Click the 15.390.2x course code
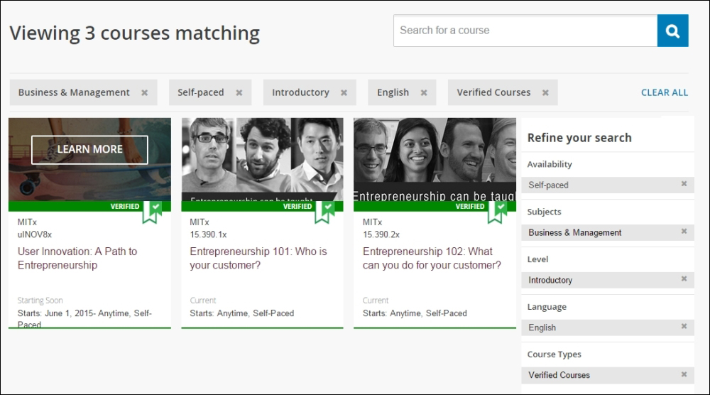Viewport: 710px width, 395px height. pyautogui.click(x=381, y=234)
